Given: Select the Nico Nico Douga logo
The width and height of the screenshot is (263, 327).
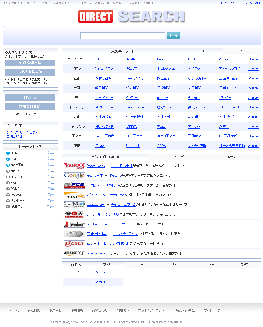Looking at the screenshot, I should (74, 205).
